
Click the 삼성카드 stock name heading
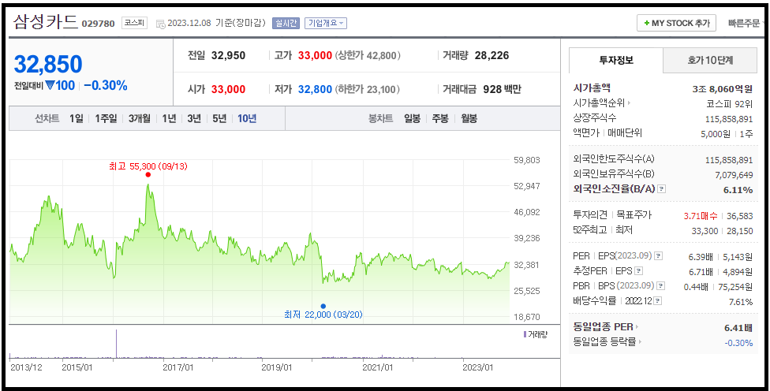pyautogui.click(x=45, y=21)
